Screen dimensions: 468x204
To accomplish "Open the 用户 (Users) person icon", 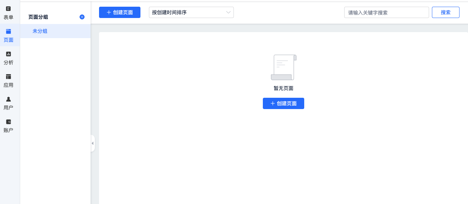I will point(8,99).
